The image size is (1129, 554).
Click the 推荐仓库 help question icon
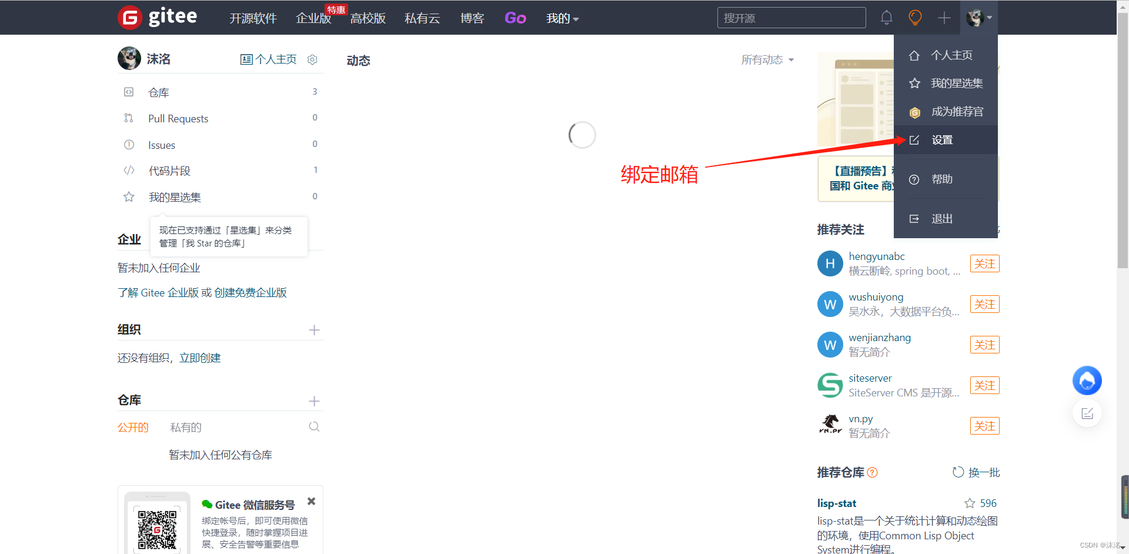pos(873,472)
